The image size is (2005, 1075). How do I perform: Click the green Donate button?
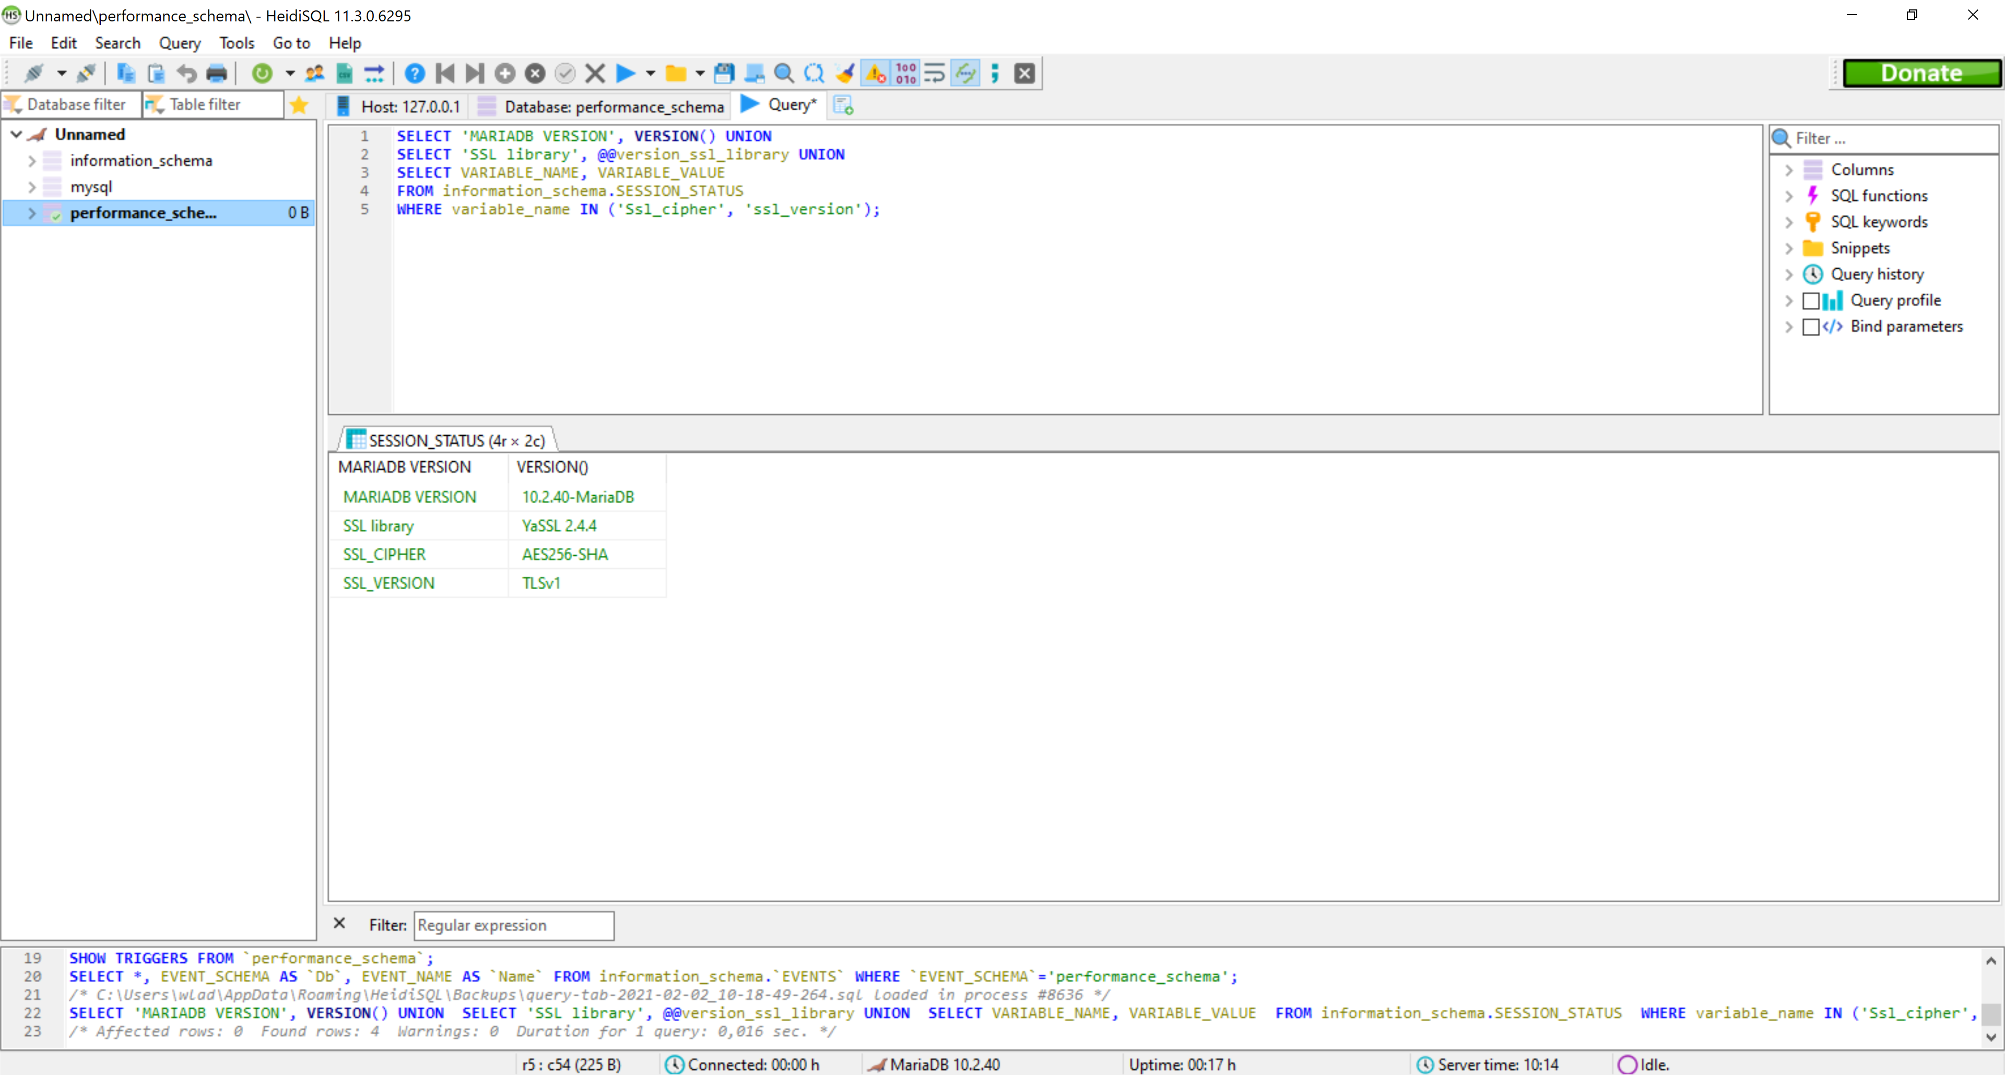1921,73
